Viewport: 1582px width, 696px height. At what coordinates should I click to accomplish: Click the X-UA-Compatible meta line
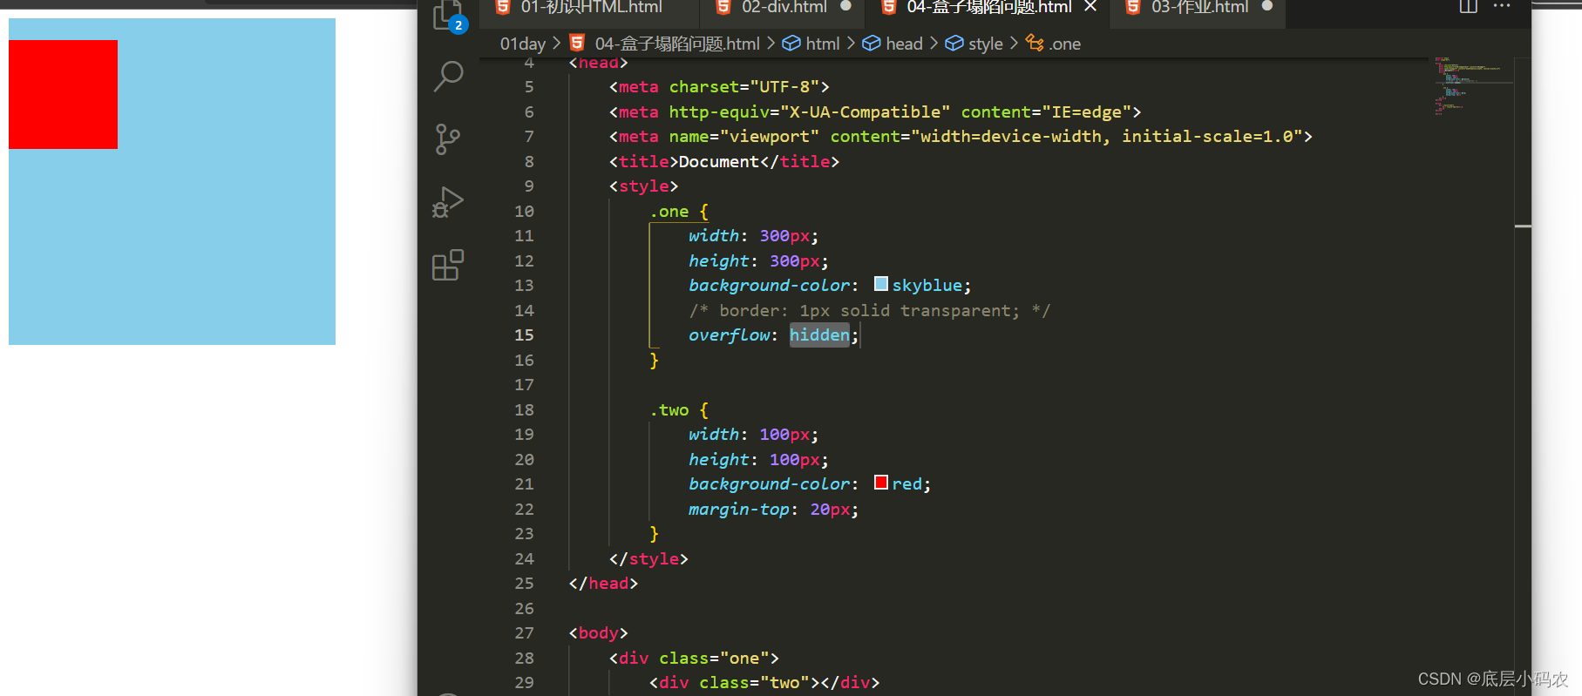(875, 112)
